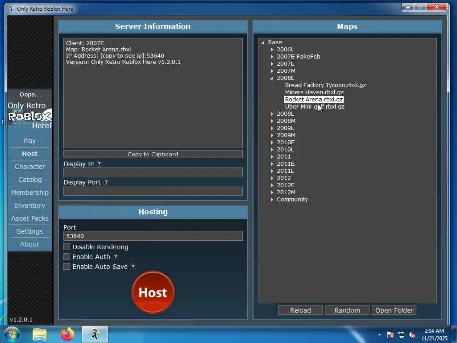This screenshot has width=457, height=343.
Task: Open the Inventory sidebar tab
Action: (x=30, y=205)
